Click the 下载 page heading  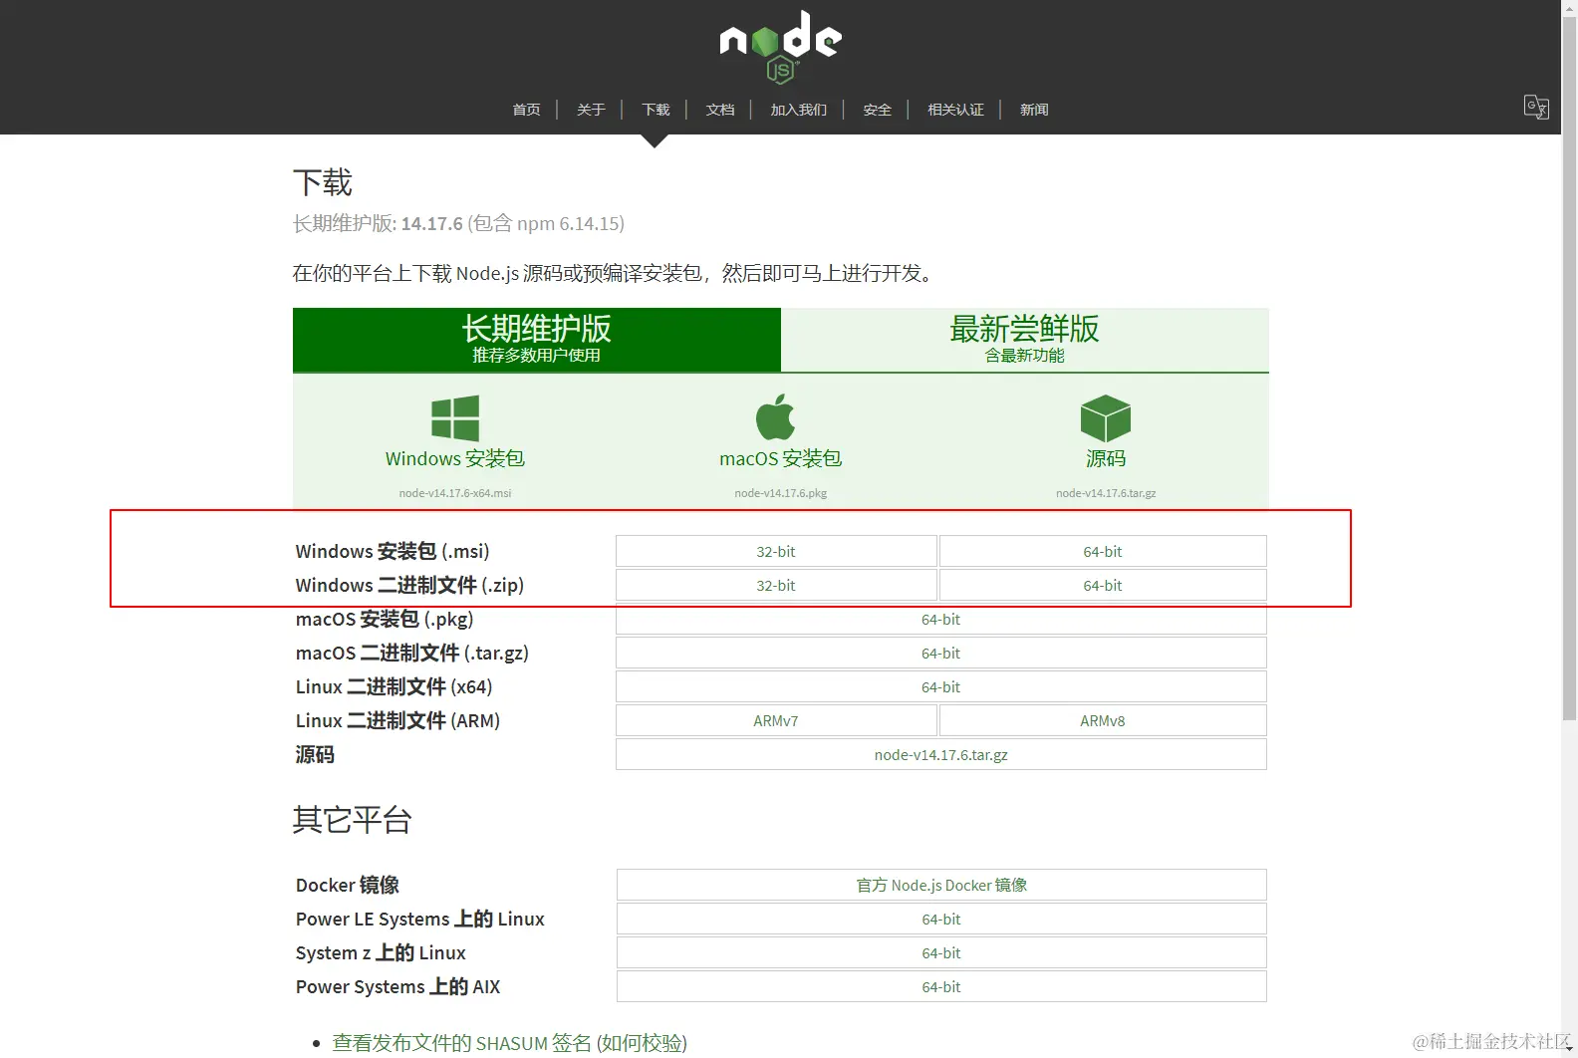[x=323, y=182]
